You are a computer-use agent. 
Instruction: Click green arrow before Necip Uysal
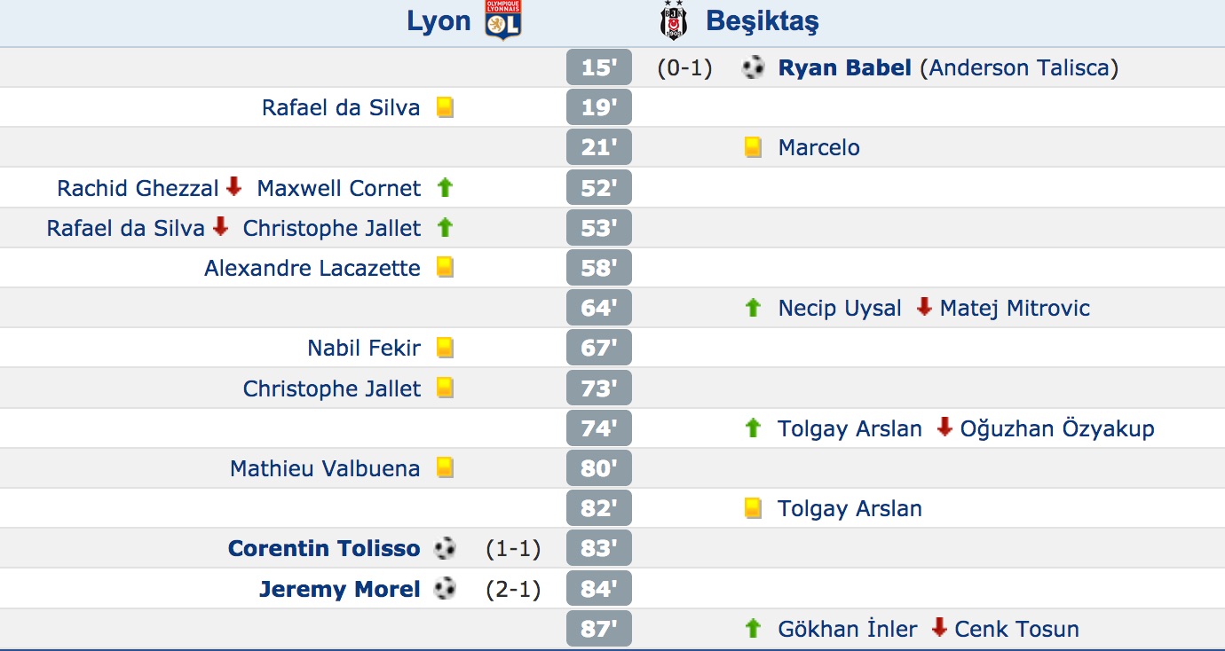754,308
